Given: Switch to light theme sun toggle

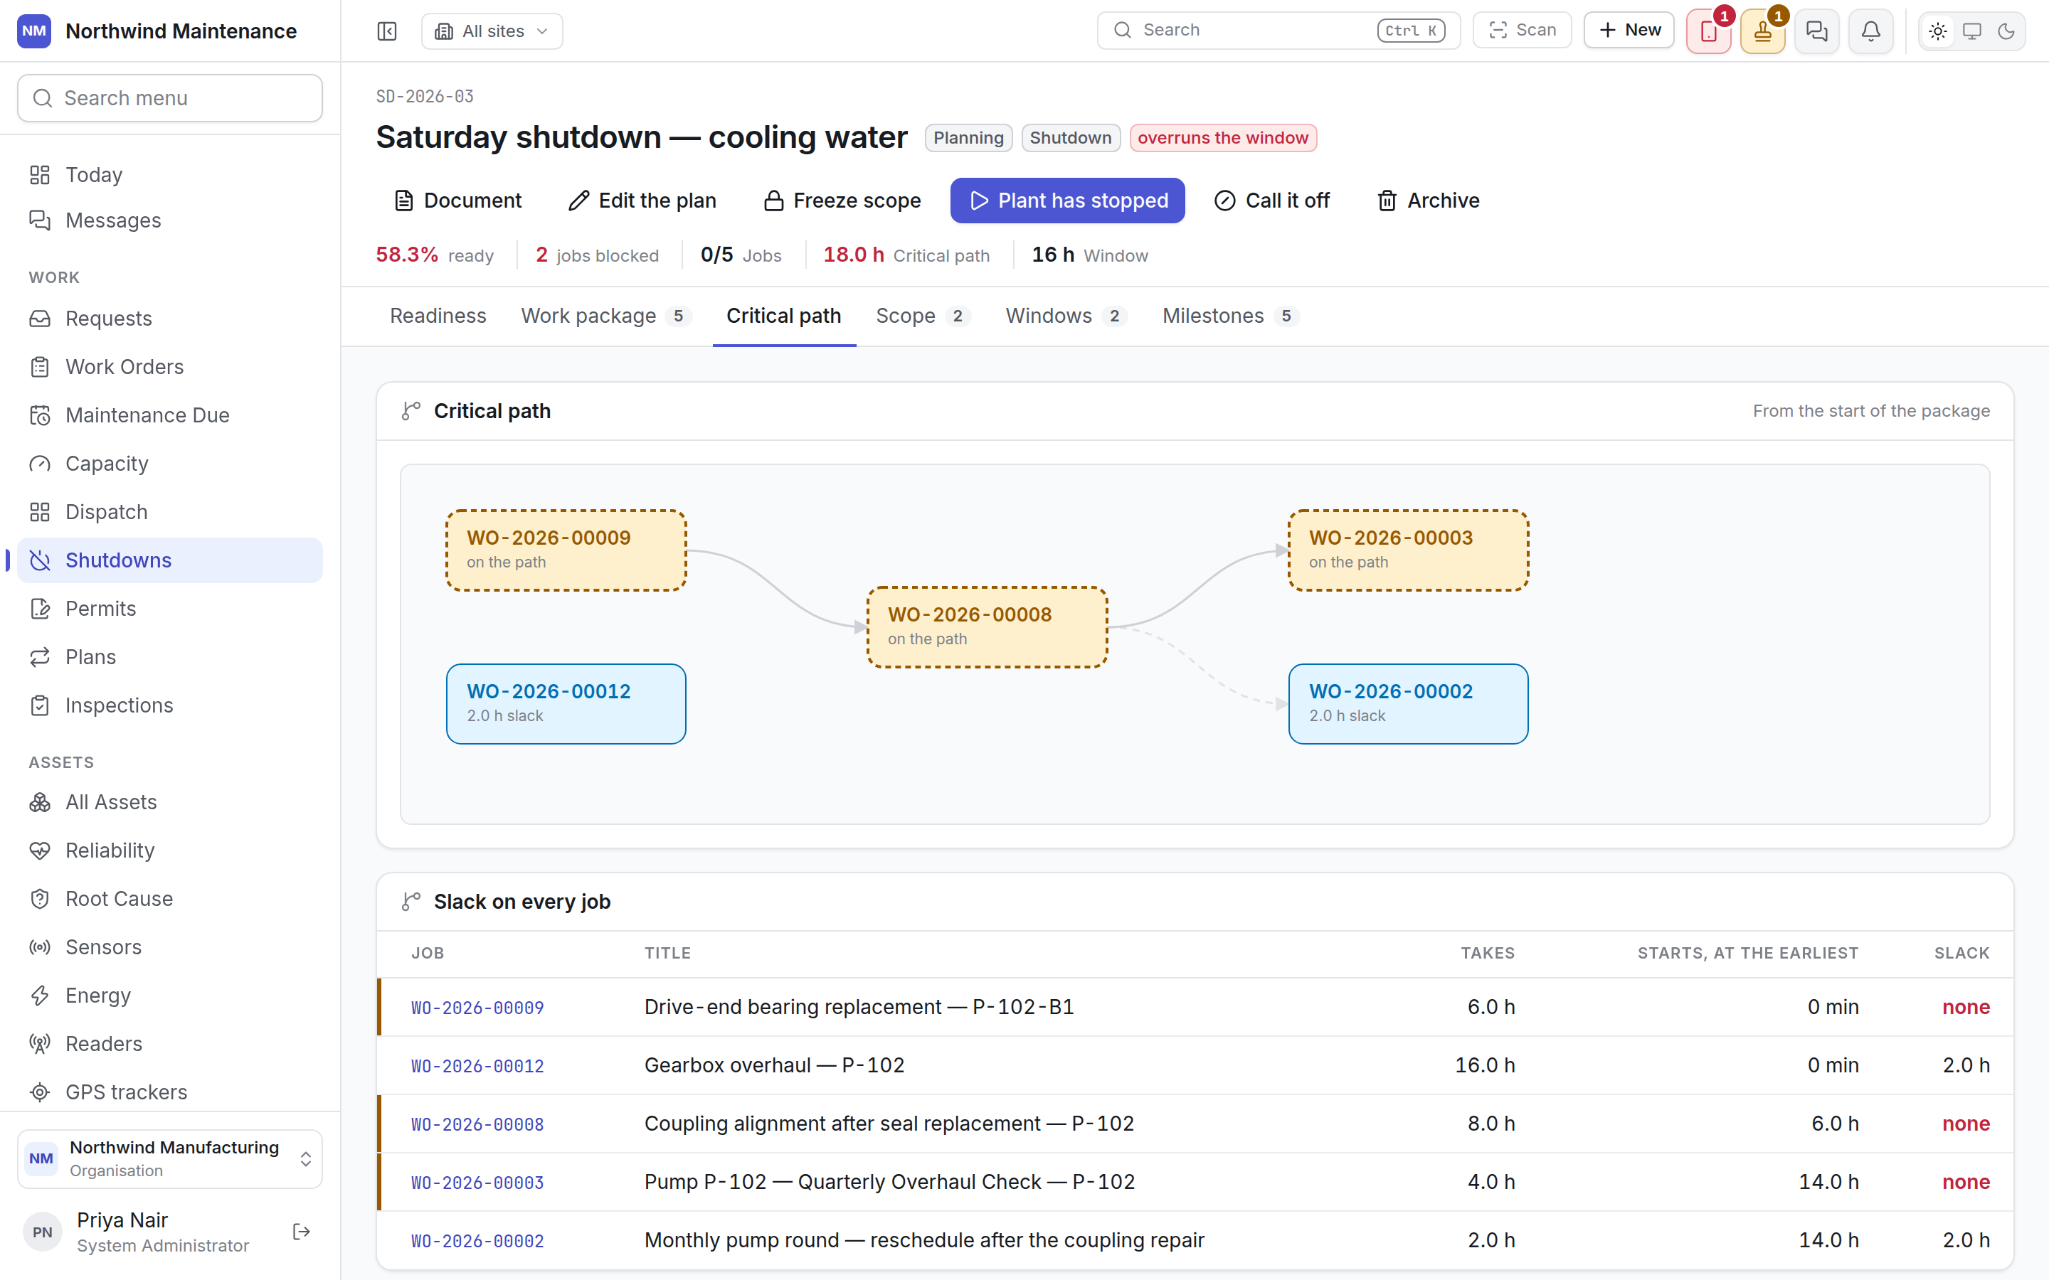Looking at the screenshot, I should coord(1937,31).
